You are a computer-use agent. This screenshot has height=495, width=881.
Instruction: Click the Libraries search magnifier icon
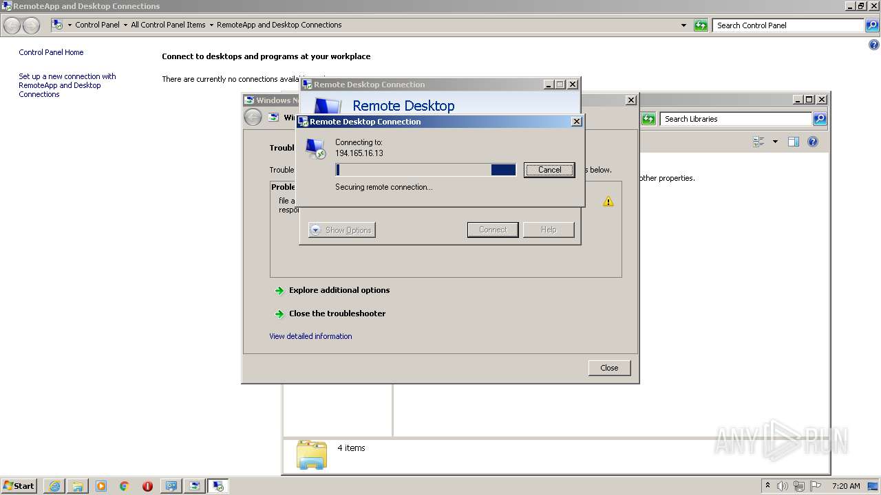click(819, 119)
